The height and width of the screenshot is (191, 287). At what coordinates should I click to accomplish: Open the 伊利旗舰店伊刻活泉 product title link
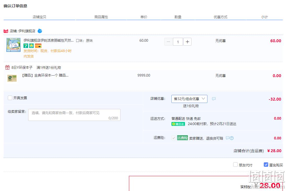point(49,40)
